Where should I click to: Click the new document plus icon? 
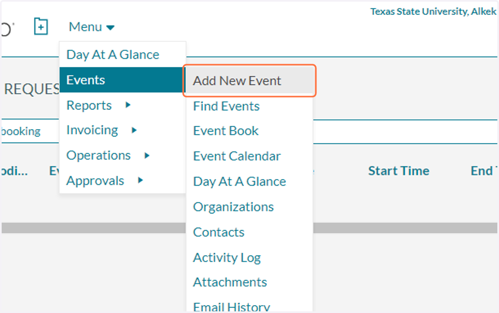[x=41, y=27]
